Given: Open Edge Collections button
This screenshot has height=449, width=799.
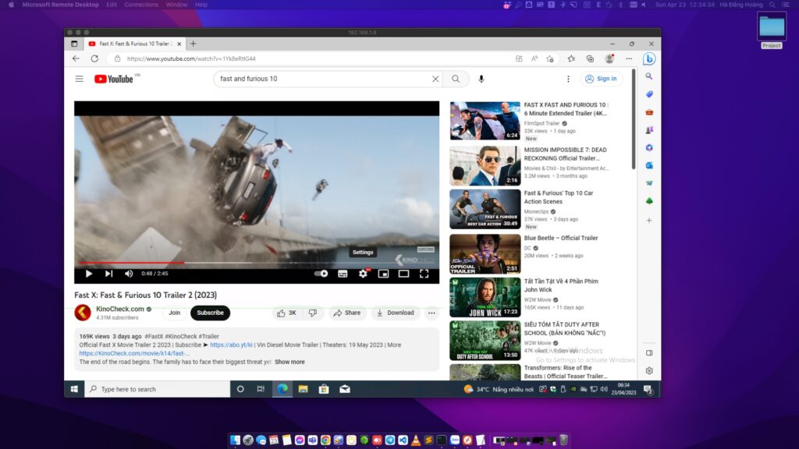Looking at the screenshot, I should (590, 58).
